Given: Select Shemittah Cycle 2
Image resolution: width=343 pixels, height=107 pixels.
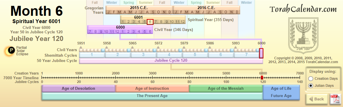Looking at the screenshot, I should (118, 55).
